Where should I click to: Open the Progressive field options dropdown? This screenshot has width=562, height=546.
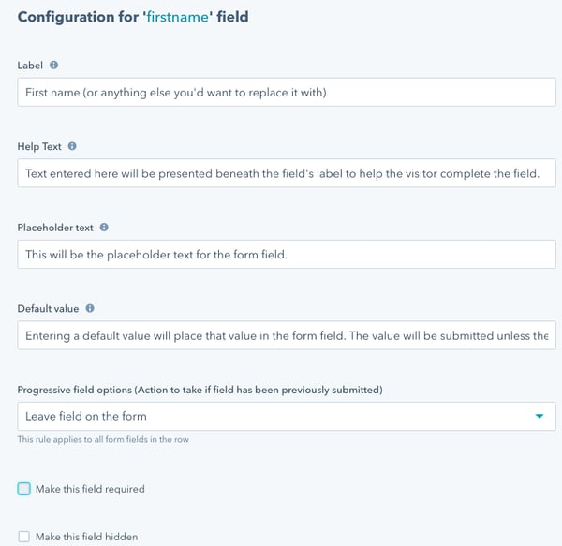pyautogui.click(x=286, y=416)
